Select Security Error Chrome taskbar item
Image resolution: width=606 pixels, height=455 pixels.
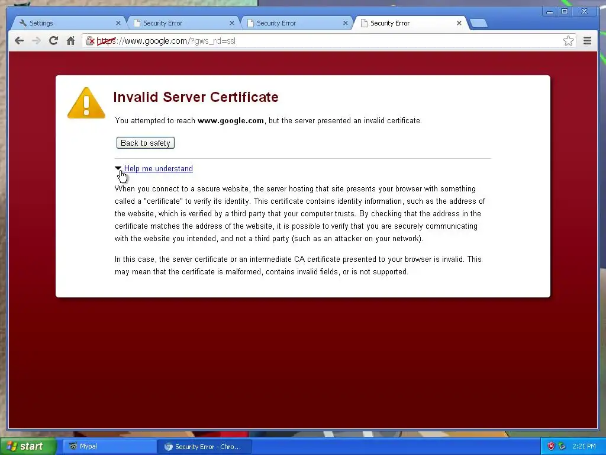coord(205,447)
